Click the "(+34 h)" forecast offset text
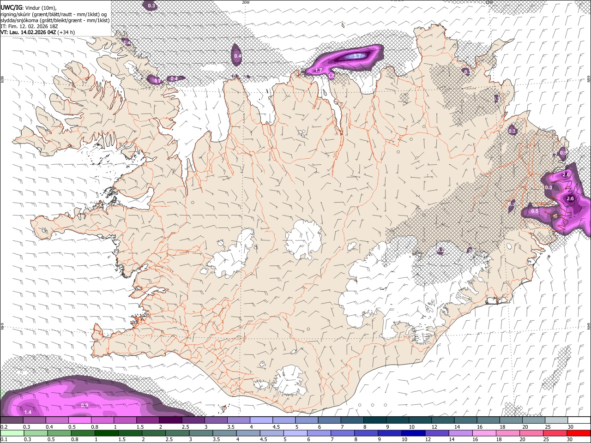Screen dimensions: 591x443 66,32
